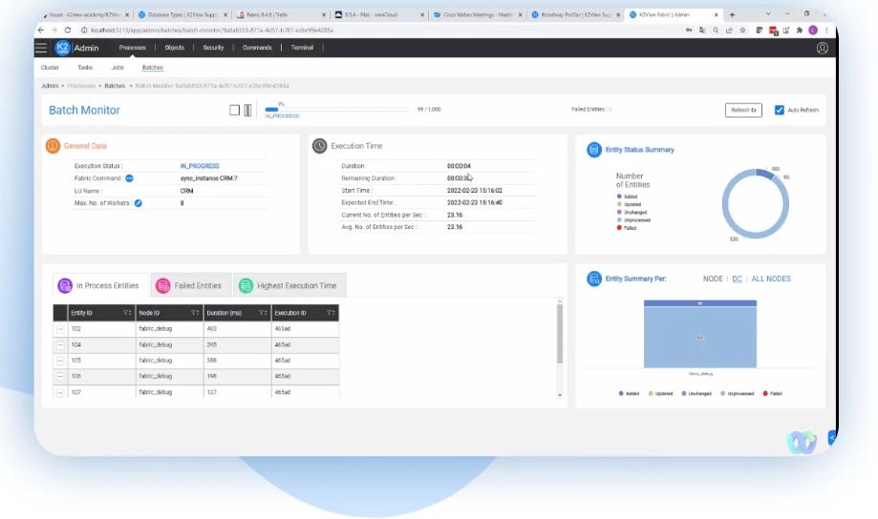Disable the Auto Refresh checkbox
The width and height of the screenshot is (878, 519).
779,110
